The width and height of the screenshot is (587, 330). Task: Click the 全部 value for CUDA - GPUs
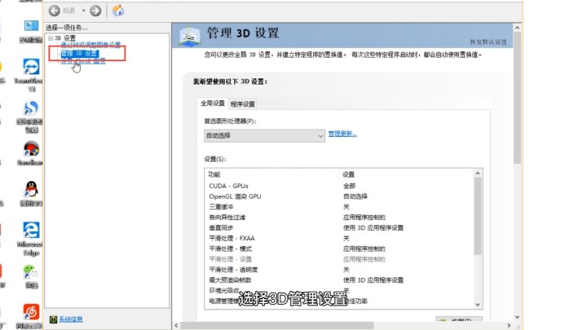pos(349,186)
